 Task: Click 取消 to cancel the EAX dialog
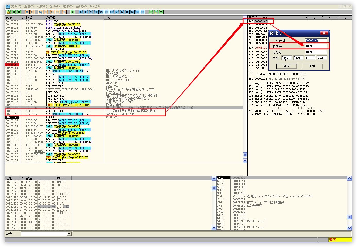312,66
